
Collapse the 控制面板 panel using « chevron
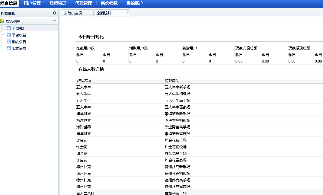tap(54, 13)
